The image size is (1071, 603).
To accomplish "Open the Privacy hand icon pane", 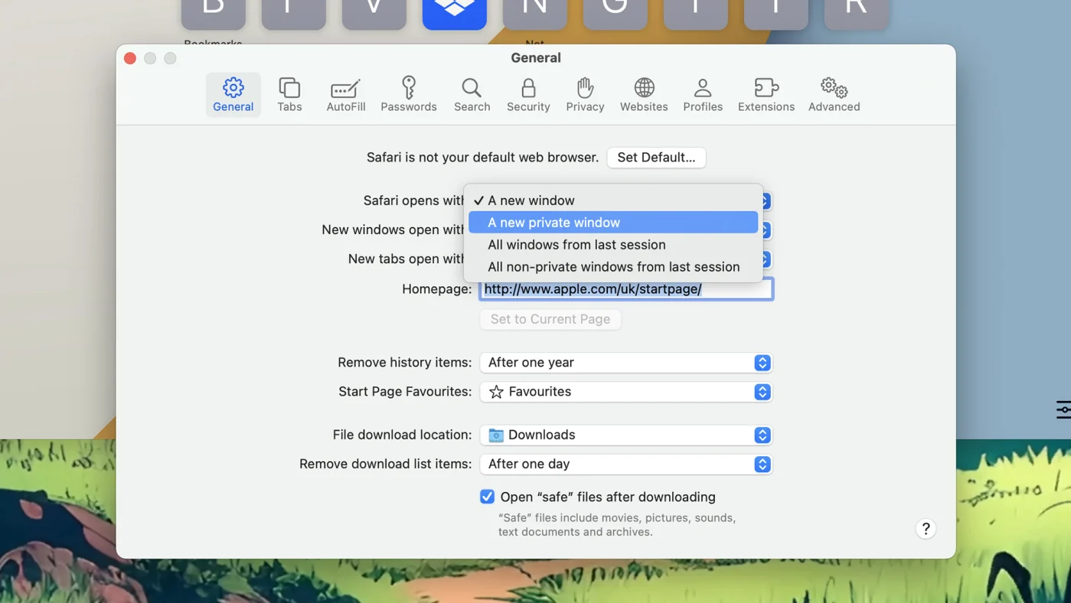I will pos(585,95).
